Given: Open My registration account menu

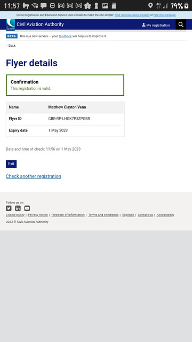Looking at the screenshot, I should pos(156,25).
